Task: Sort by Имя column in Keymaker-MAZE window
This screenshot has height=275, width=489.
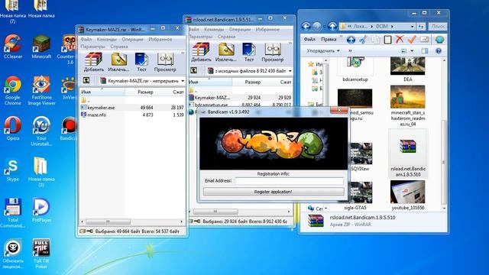Action: point(102,92)
